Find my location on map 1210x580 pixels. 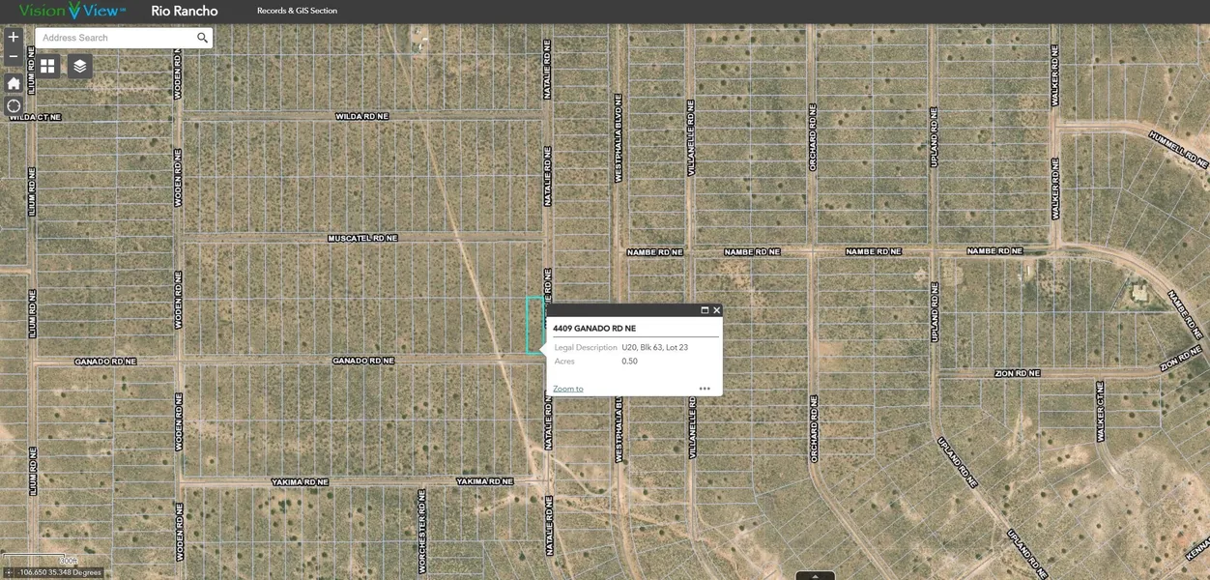click(x=14, y=106)
